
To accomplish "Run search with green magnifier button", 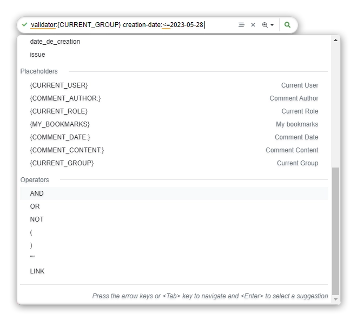I will (x=287, y=24).
